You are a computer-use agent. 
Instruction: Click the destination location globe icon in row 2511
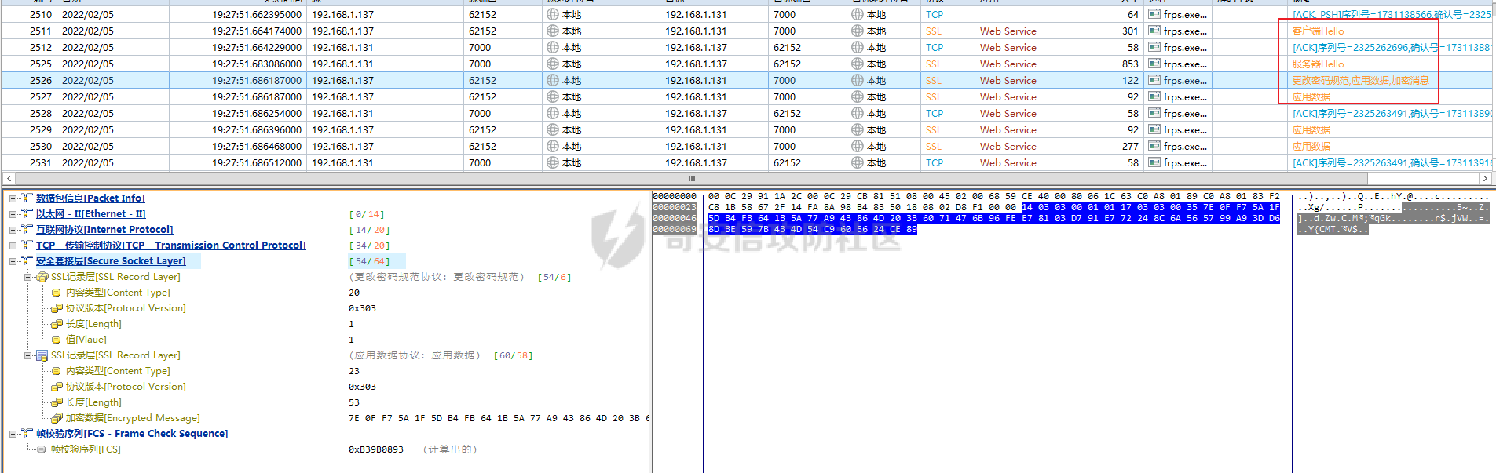click(x=858, y=31)
